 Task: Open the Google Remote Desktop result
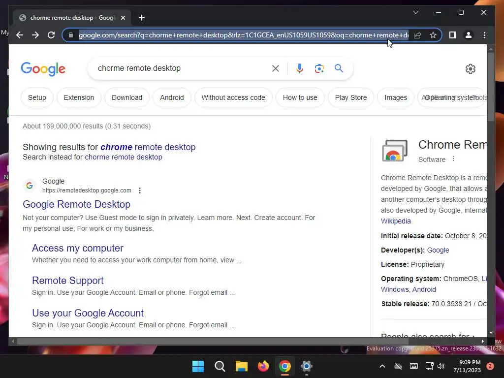click(x=76, y=204)
